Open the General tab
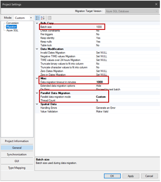 pyautogui.click(x=17, y=148)
